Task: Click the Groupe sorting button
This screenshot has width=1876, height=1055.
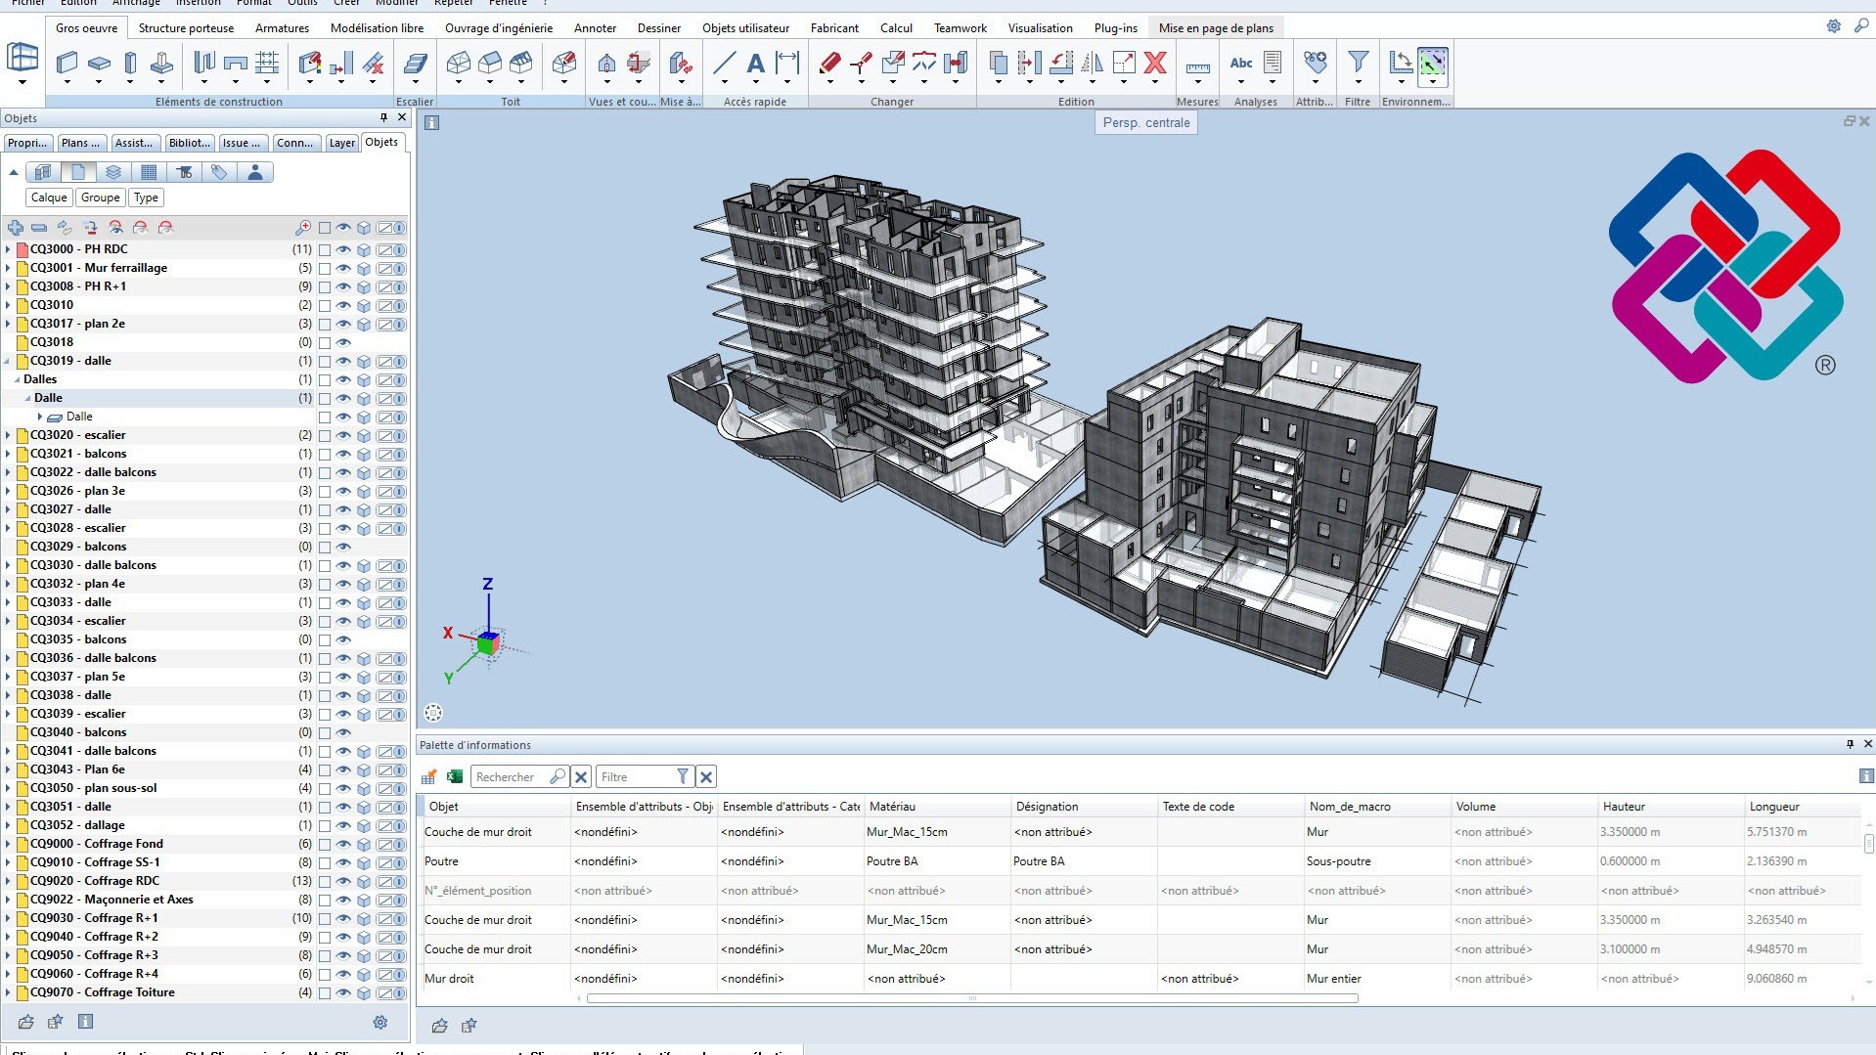Action: 100,198
